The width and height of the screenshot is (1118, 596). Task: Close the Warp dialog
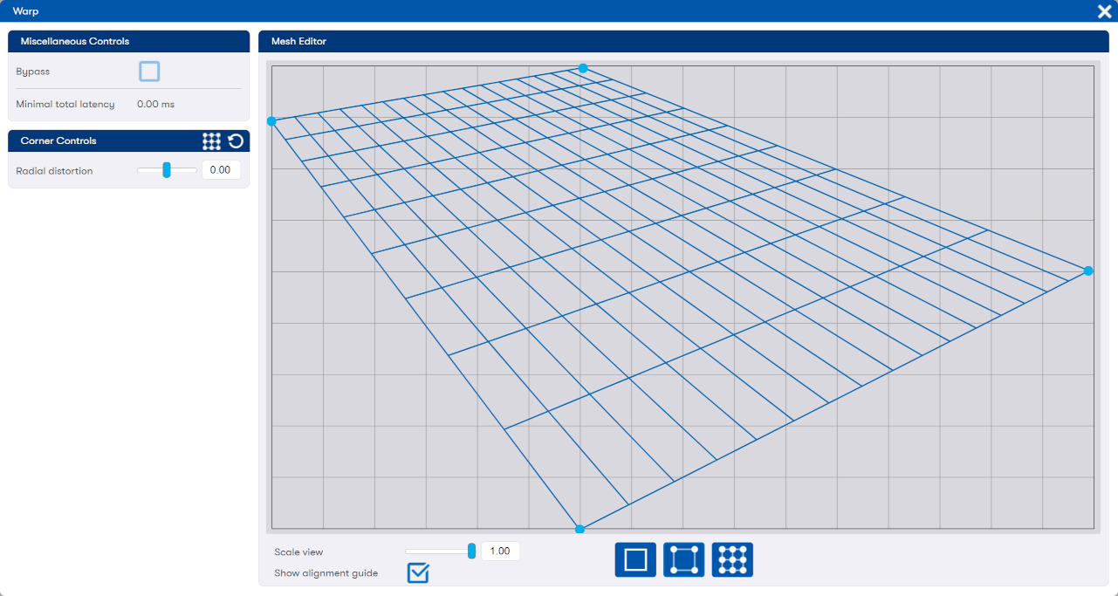coord(1103,11)
